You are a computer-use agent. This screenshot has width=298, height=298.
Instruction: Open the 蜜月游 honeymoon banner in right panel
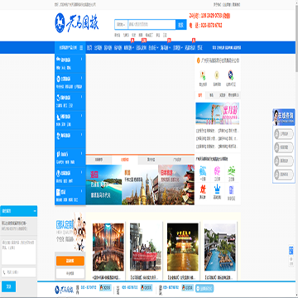coord(218,113)
